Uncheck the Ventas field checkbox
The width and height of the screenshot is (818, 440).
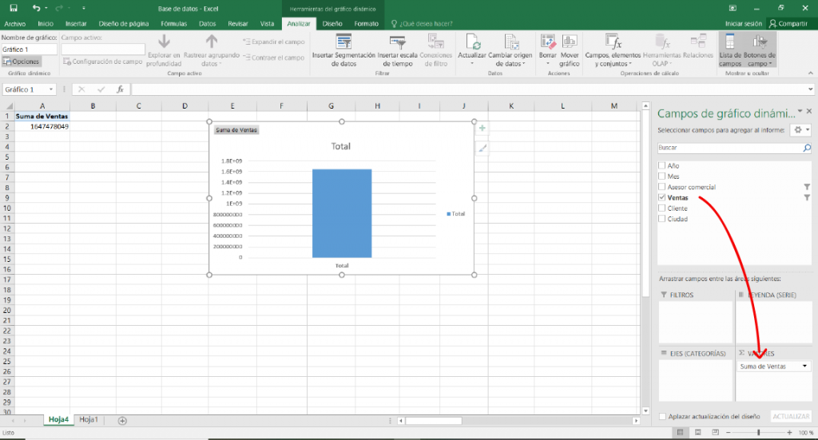[662, 197]
